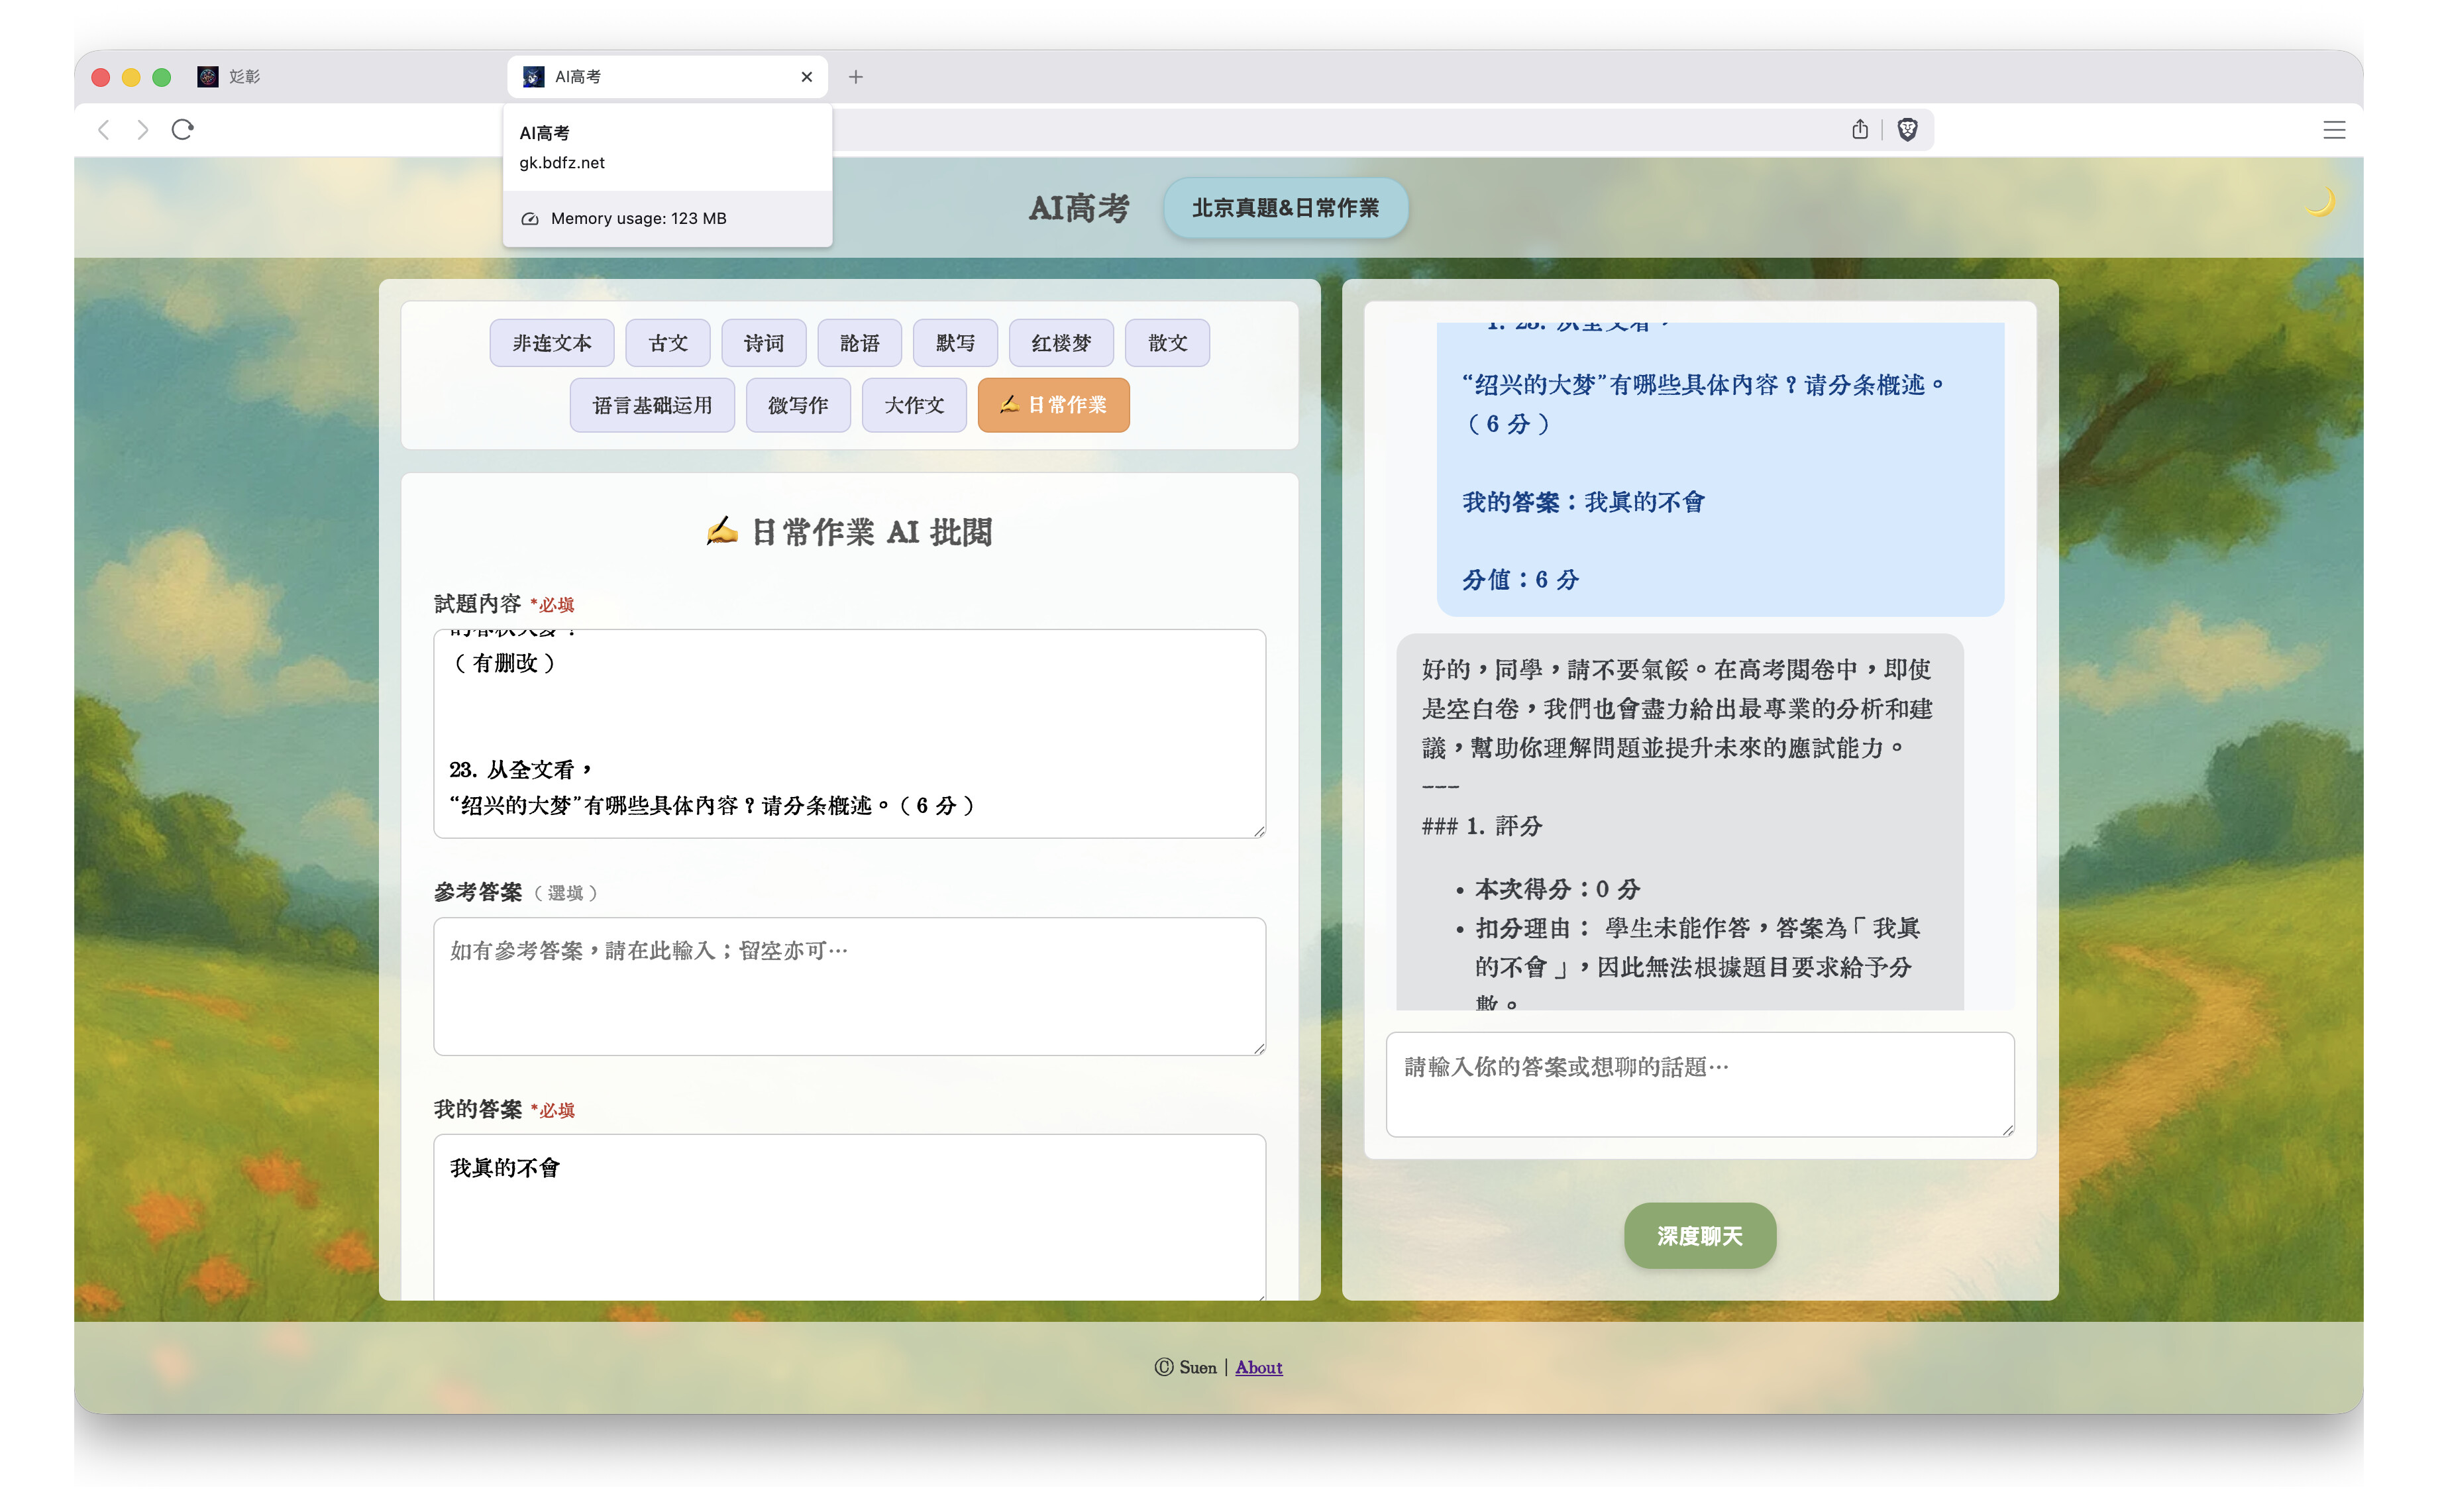Close the AI高考 tab

807,77
